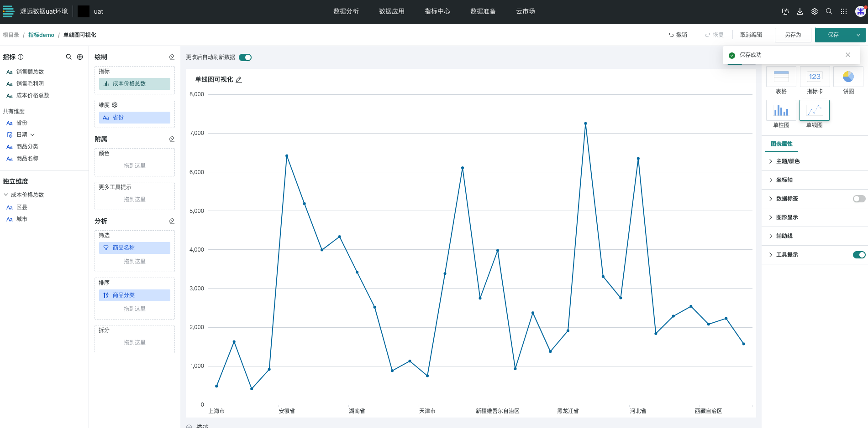
Task: Open the 指标中心 menu in top navigation
Action: pyautogui.click(x=437, y=11)
